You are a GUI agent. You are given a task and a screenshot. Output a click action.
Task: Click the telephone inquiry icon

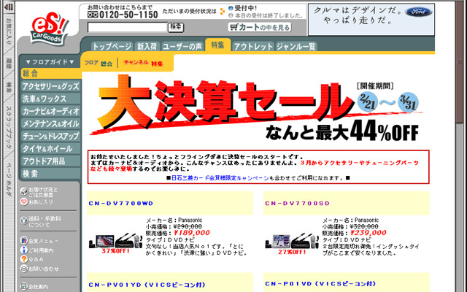(24, 268)
